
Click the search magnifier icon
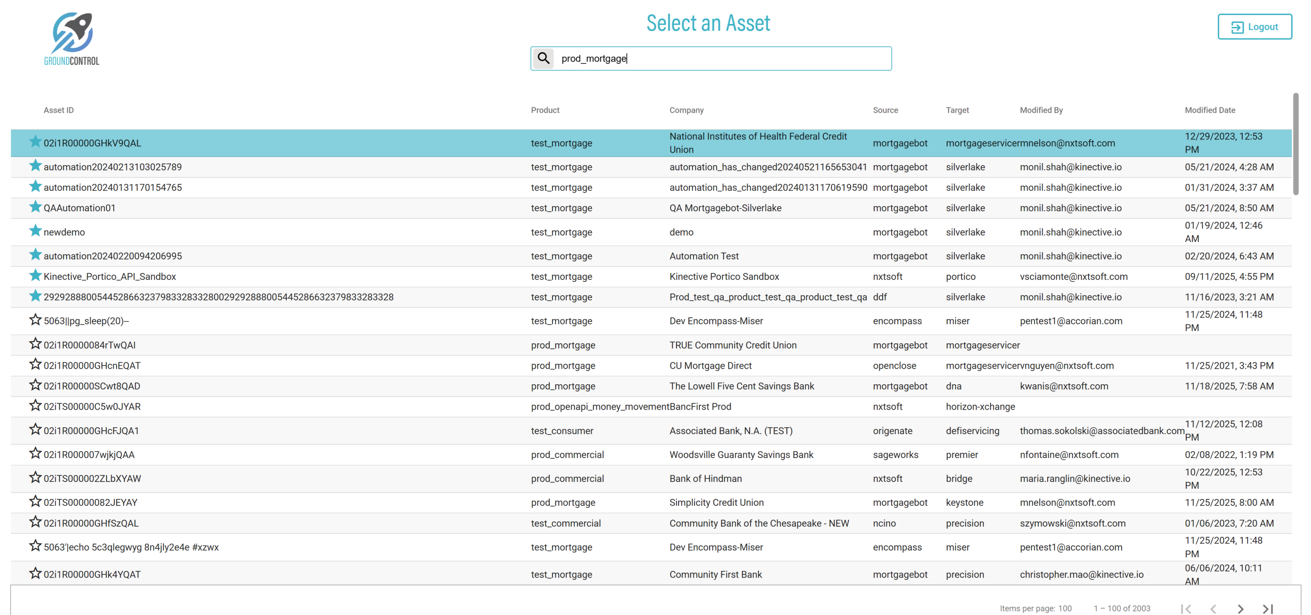543,58
